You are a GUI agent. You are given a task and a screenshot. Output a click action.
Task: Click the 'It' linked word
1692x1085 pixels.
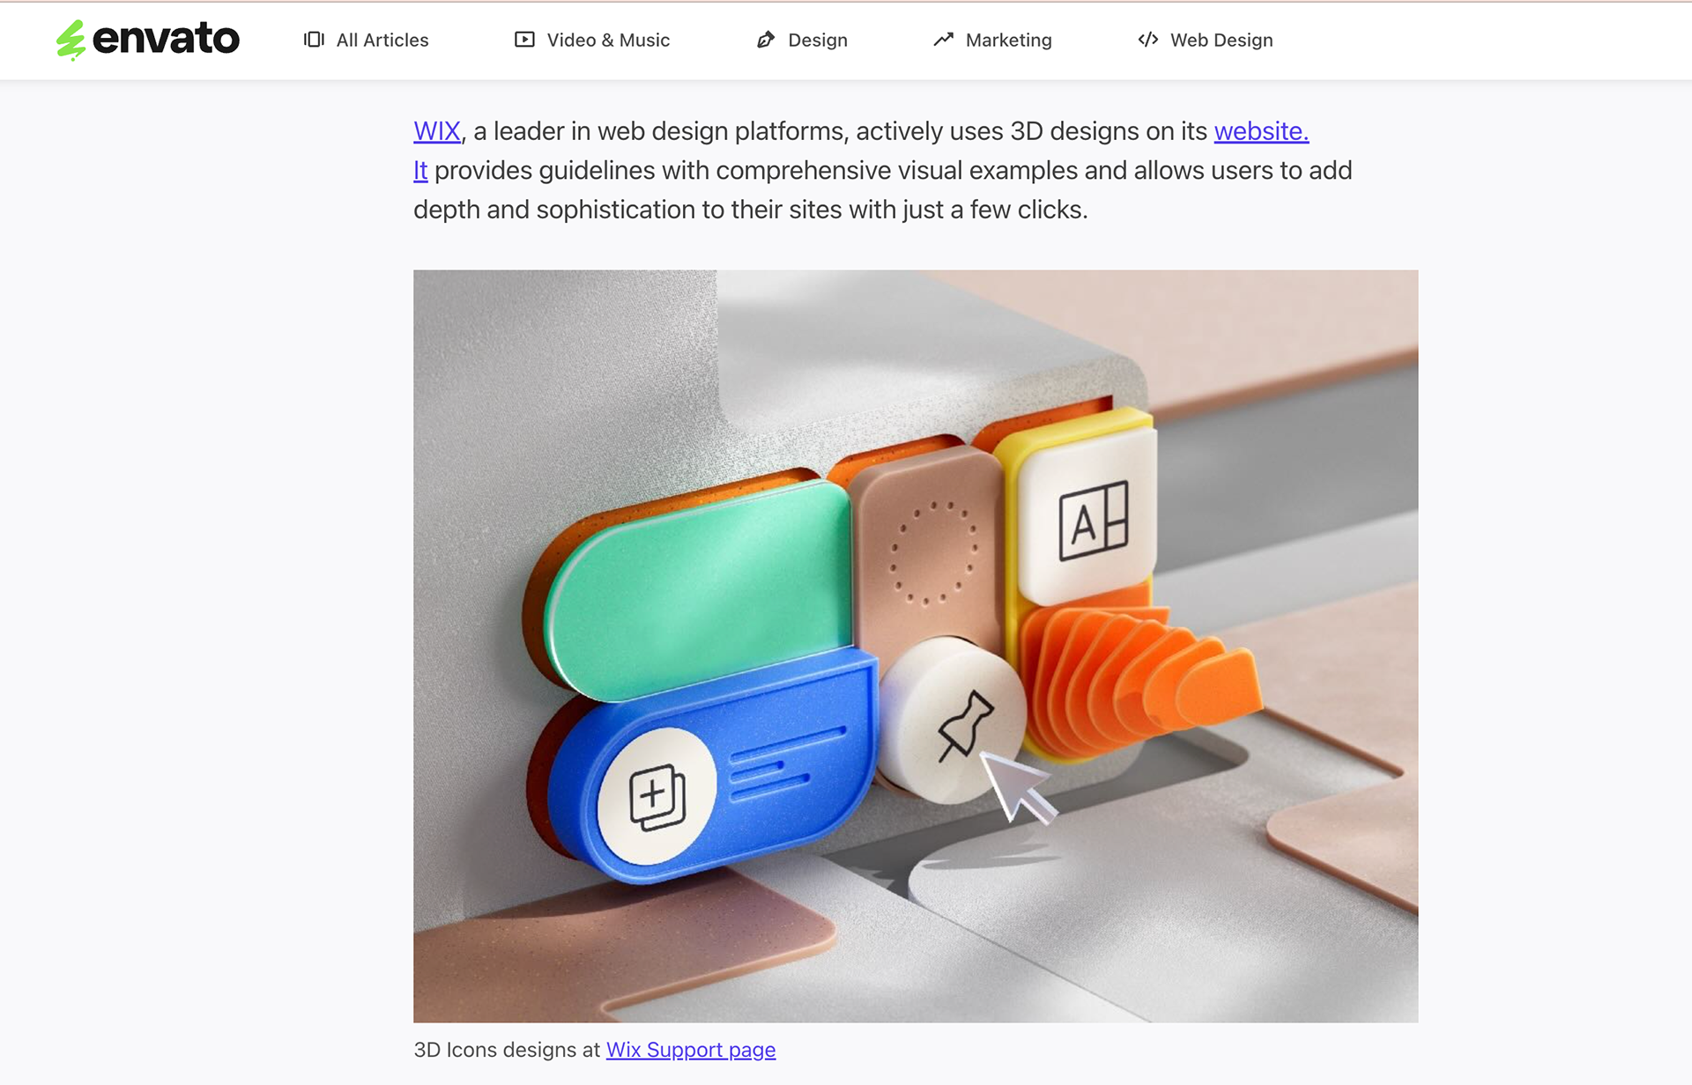coord(420,171)
